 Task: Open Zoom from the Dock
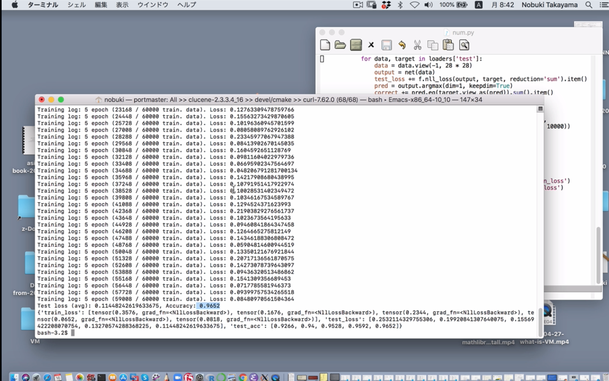pos(177,377)
